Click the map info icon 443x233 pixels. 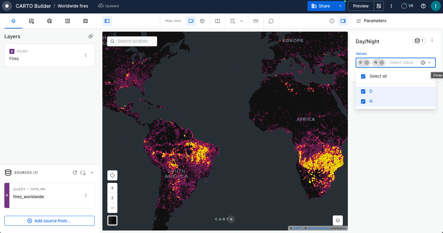(x=332, y=21)
